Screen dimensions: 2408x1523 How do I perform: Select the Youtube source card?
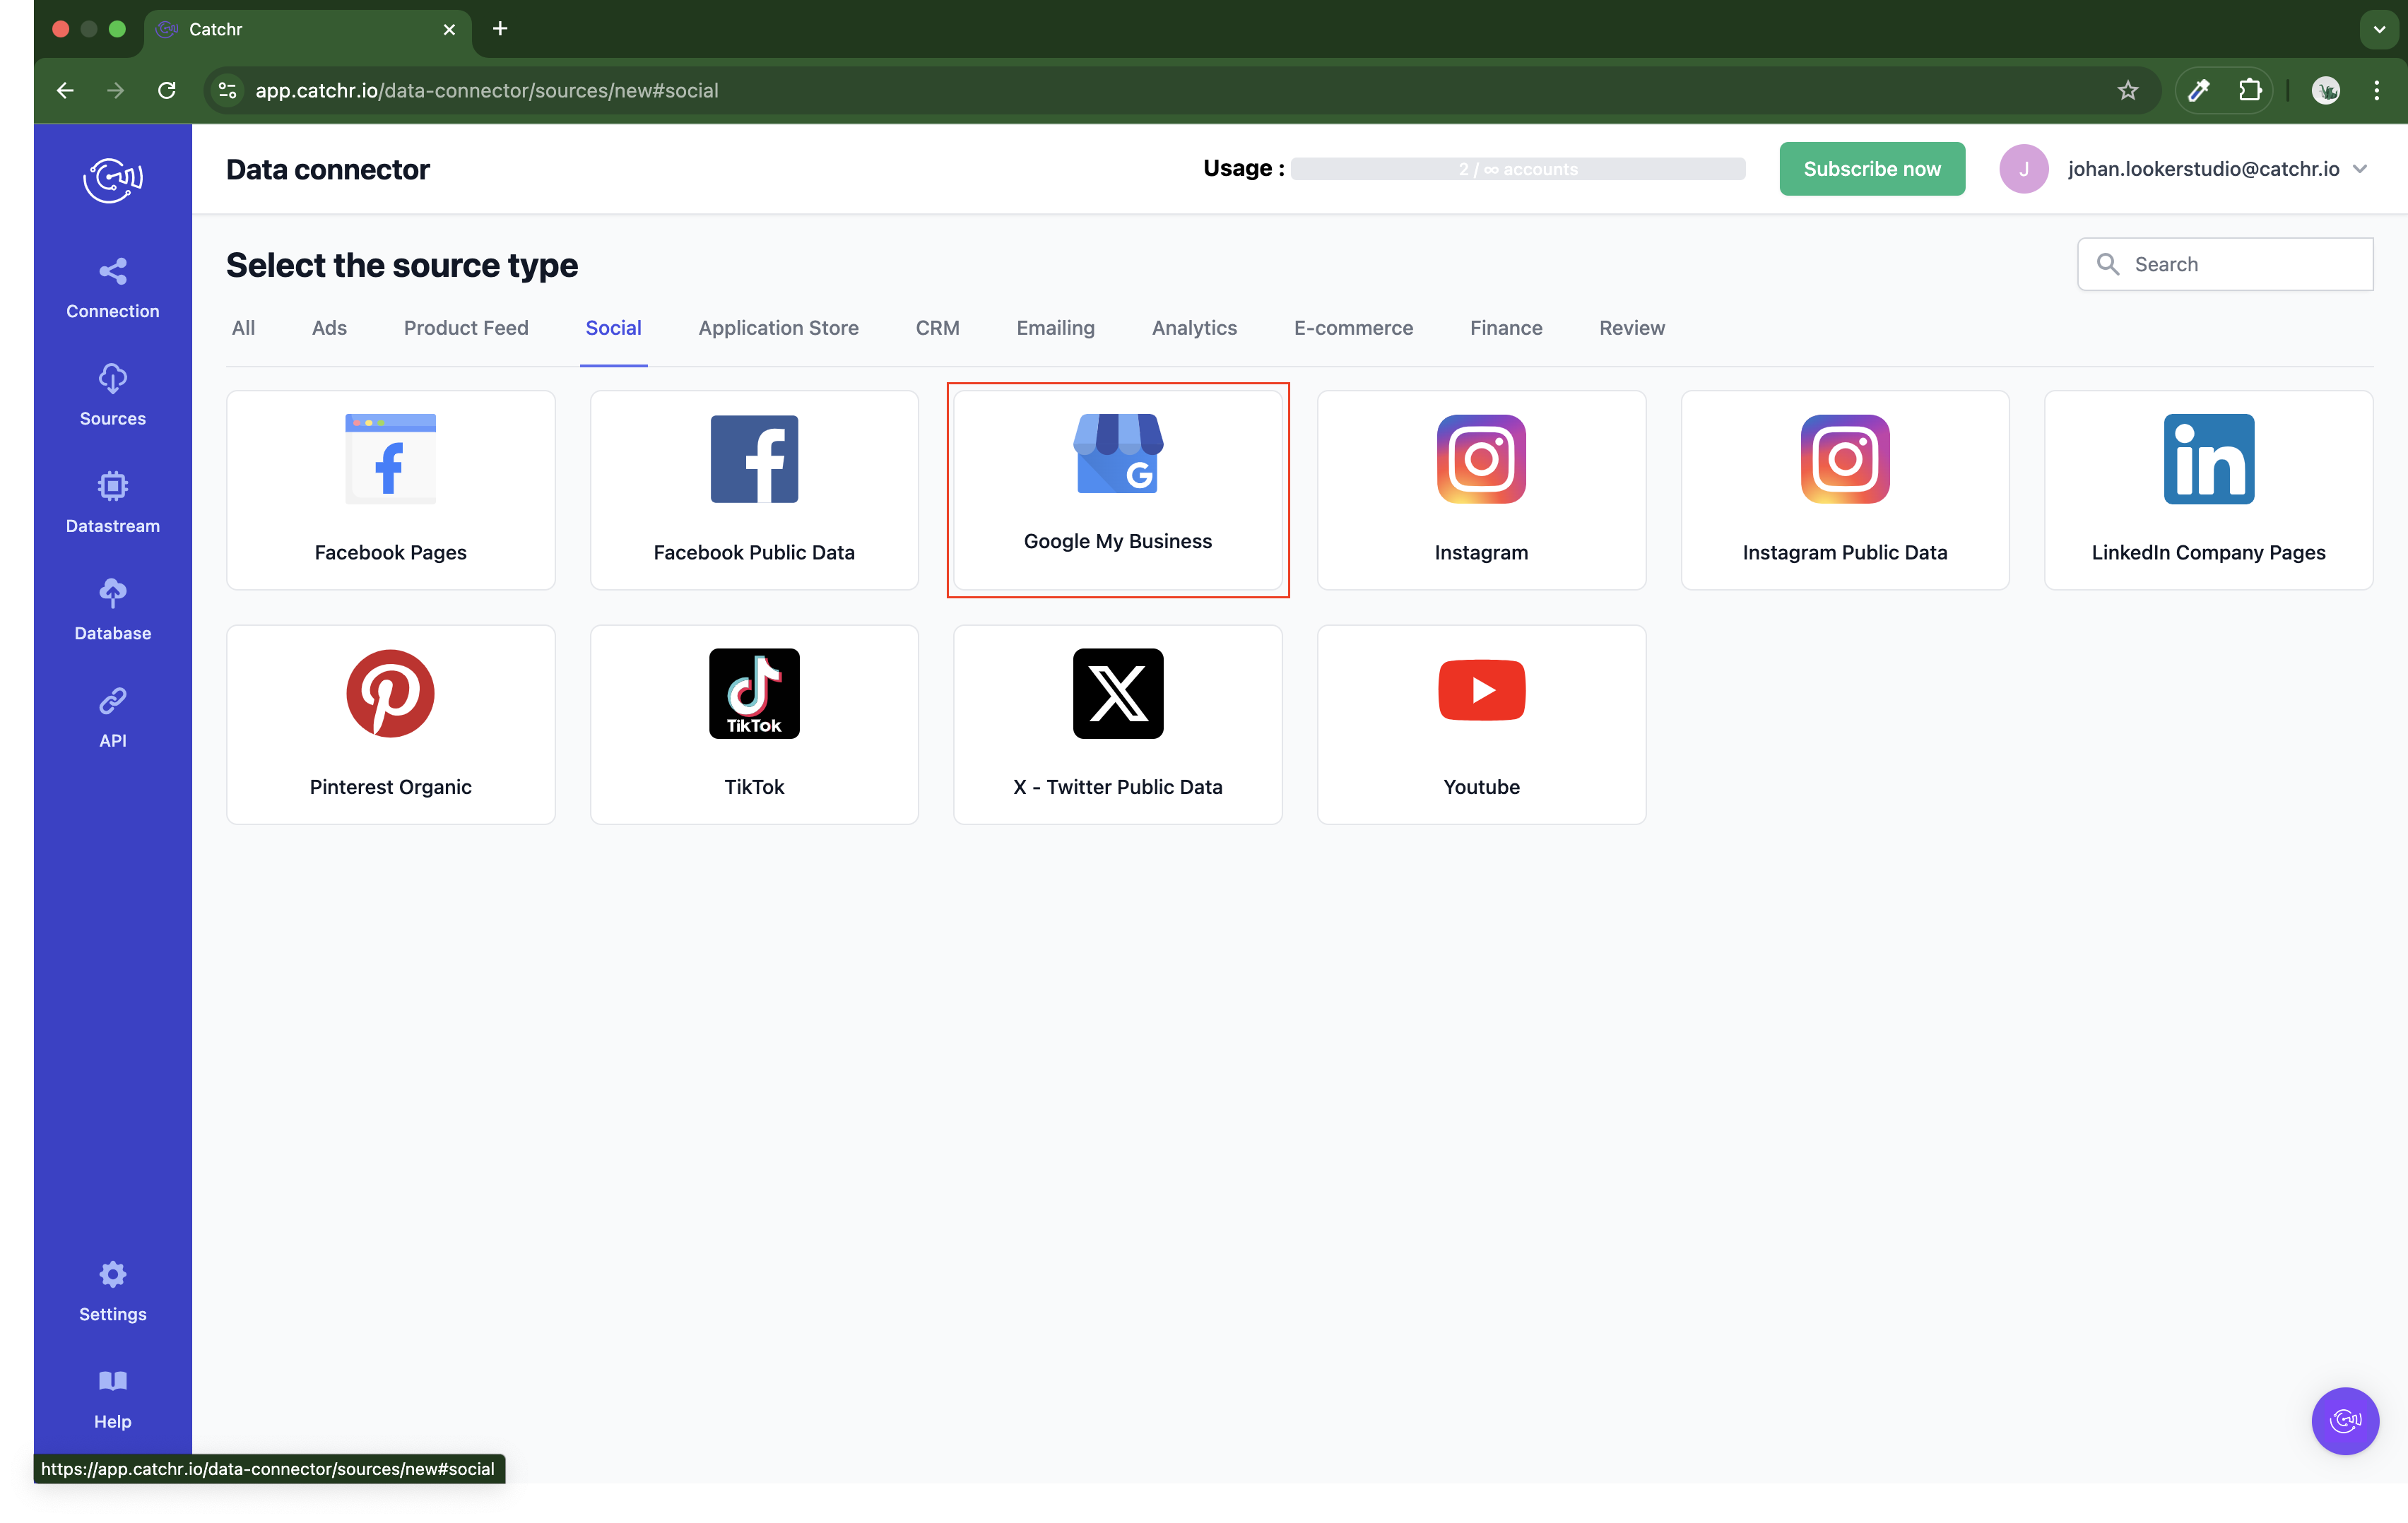pos(1481,725)
